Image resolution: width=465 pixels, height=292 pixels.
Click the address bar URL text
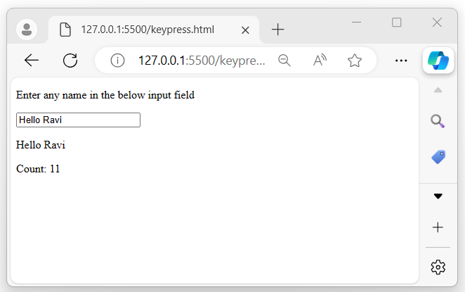[x=202, y=61]
